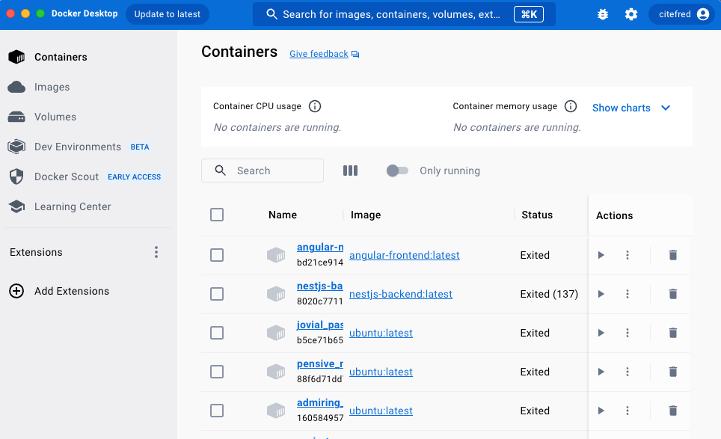Click Update to latest button
The height and width of the screenshot is (439, 721).
click(168, 14)
